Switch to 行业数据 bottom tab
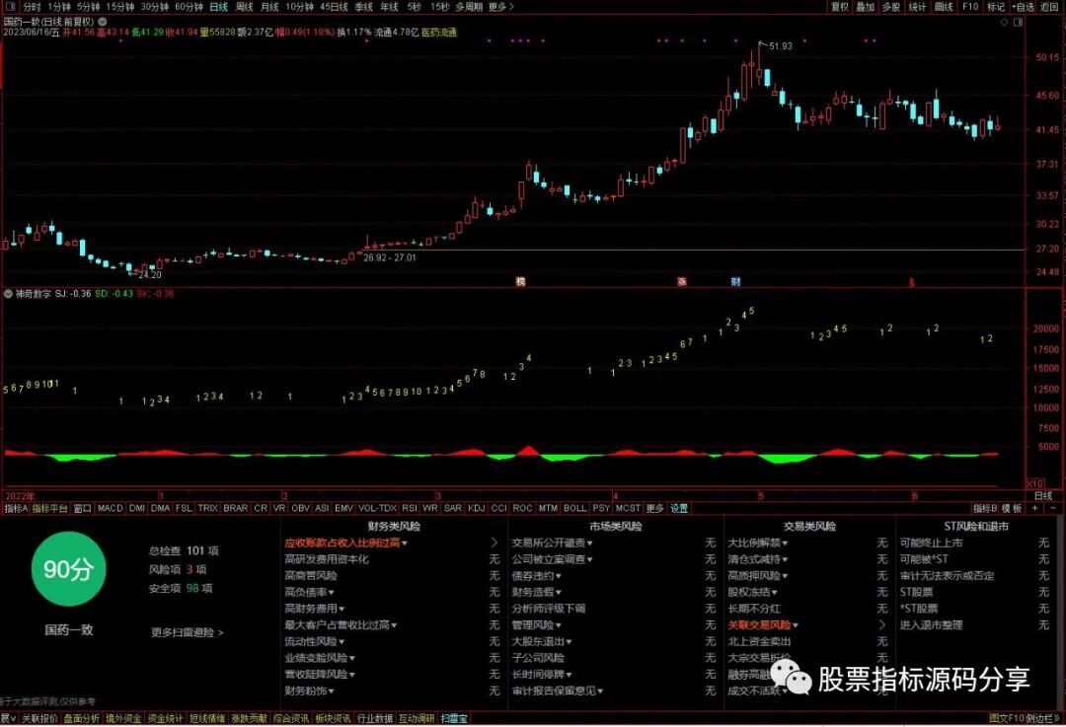The height and width of the screenshot is (727, 1066). coord(375,719)
